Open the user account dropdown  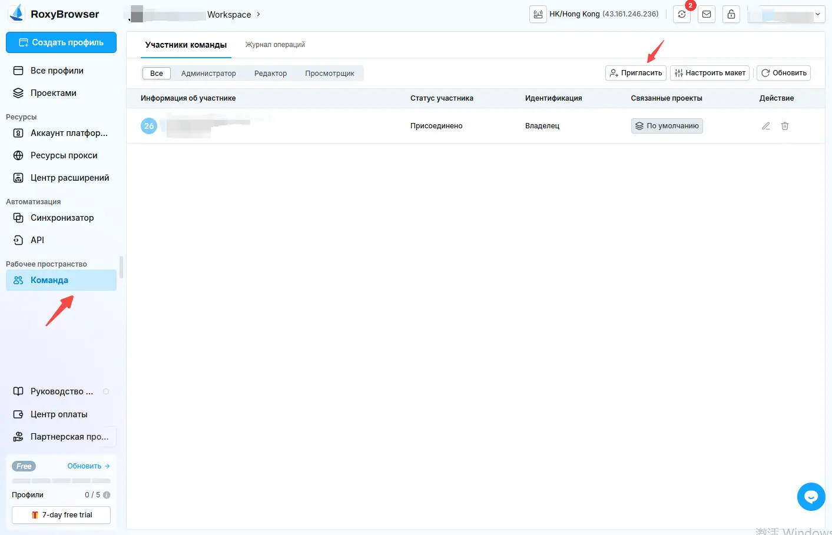(x=785, y=15)
